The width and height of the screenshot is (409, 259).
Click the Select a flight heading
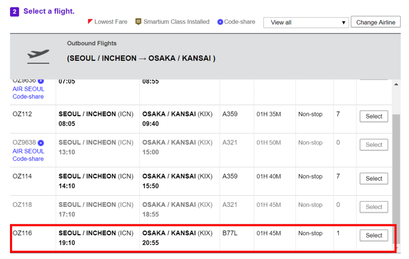pyautogui.click(x=49, y=11)
